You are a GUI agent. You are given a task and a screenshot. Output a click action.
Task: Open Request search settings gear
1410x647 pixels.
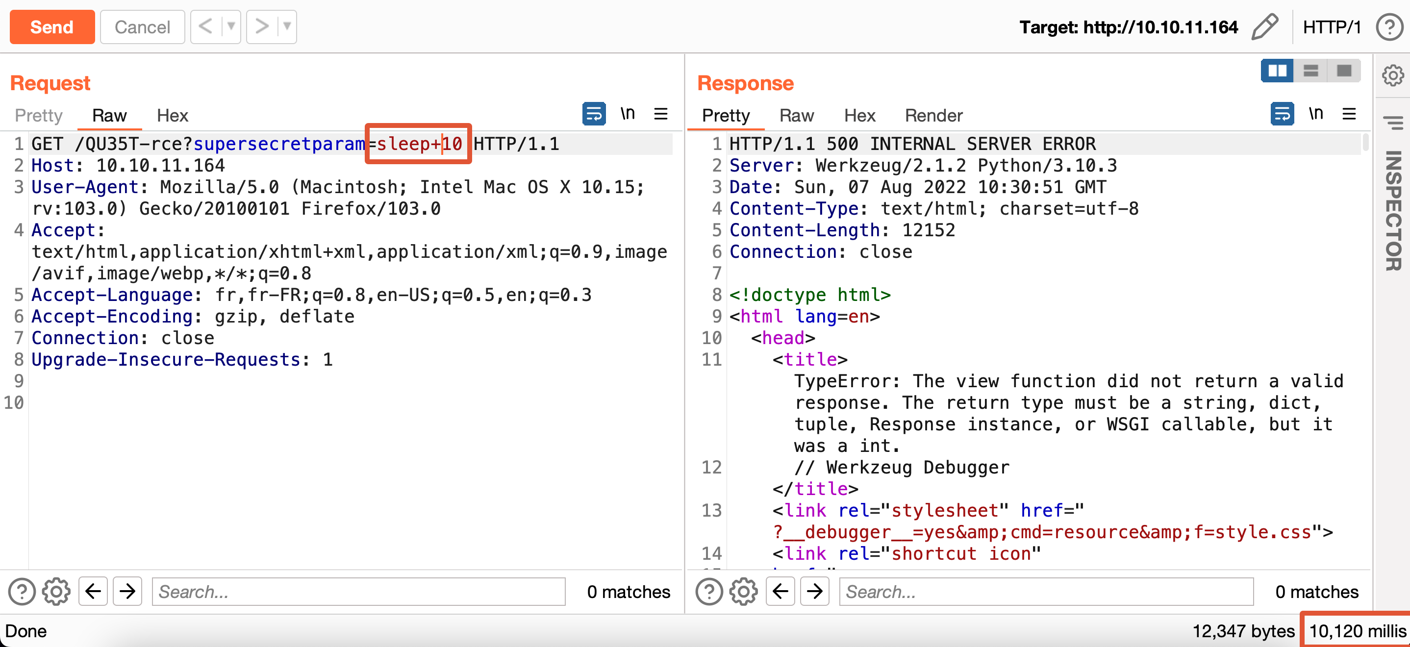point(56,592)
